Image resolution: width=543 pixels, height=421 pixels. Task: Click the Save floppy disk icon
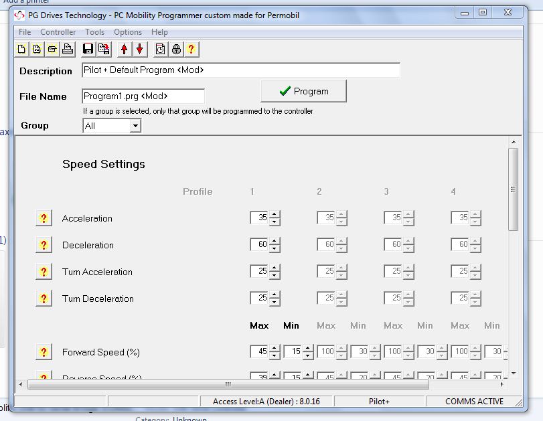[x=88, y=49]
